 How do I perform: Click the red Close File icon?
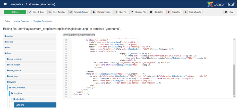pos(169,12)
